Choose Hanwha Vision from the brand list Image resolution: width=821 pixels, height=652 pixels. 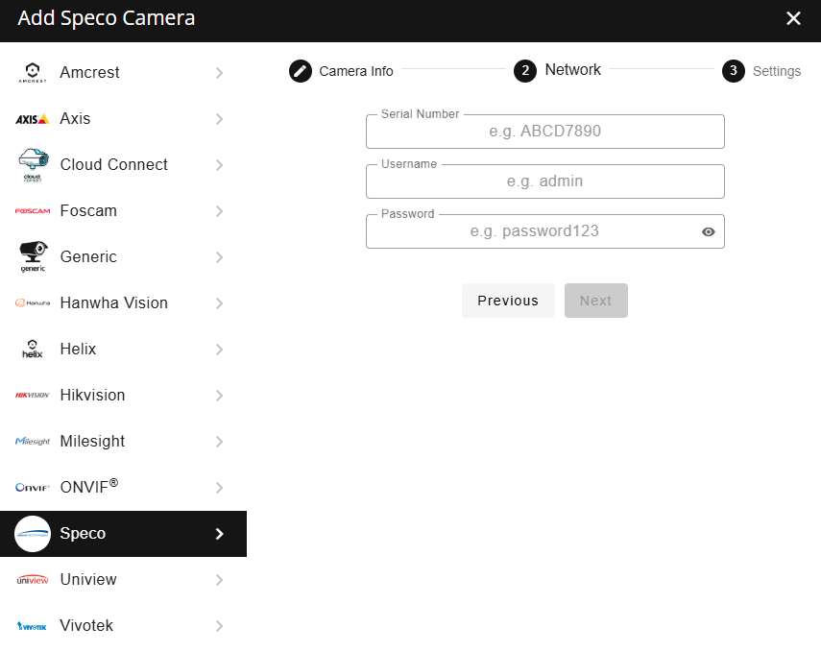[123, 303]
